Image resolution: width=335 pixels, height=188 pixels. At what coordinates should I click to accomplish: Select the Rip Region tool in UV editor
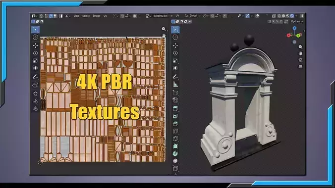(35, 85)
